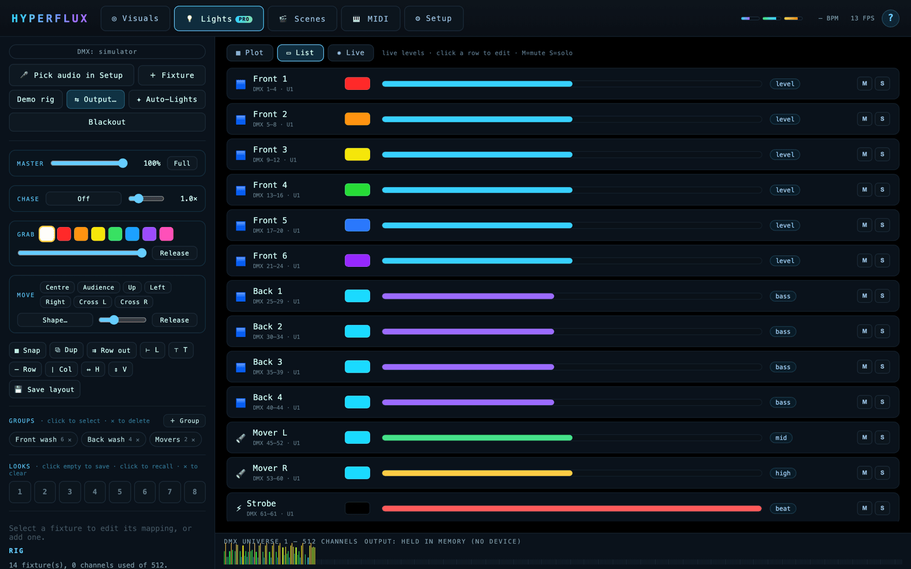Adjust the Master level slider
The width and height of the screenshot is (911, 569).
click(x=89, y=163)
